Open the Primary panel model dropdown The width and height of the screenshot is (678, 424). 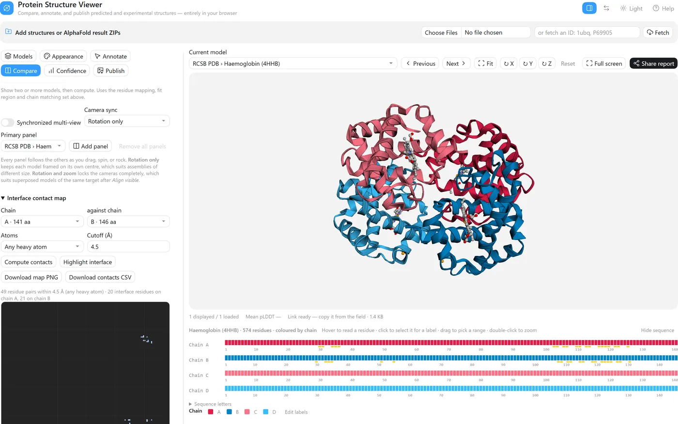point(33,146)
